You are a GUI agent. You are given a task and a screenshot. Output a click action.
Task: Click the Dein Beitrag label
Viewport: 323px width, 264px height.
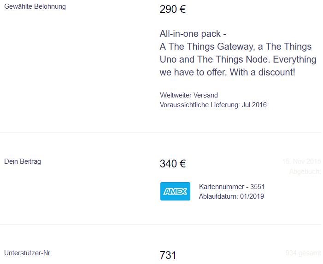pos(23,161)
